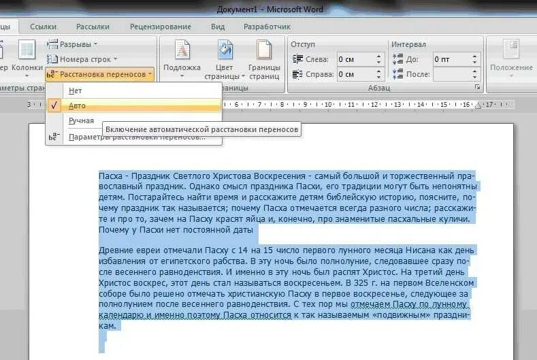
Task: Open the Цвет страницы page color icon
Action: [225, 50]
